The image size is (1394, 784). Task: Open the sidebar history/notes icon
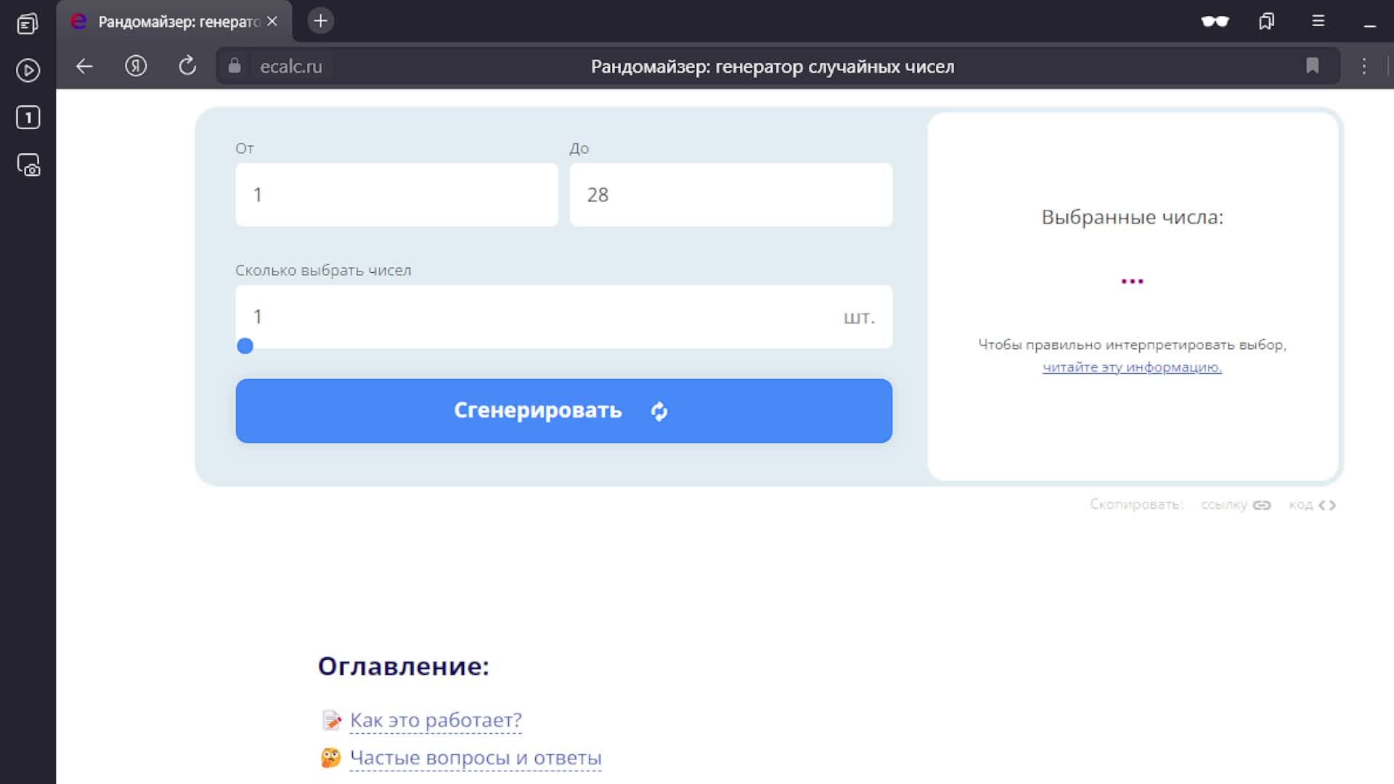28,24
